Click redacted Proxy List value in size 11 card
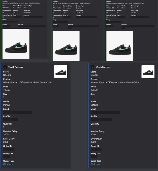 coord(94,157)
